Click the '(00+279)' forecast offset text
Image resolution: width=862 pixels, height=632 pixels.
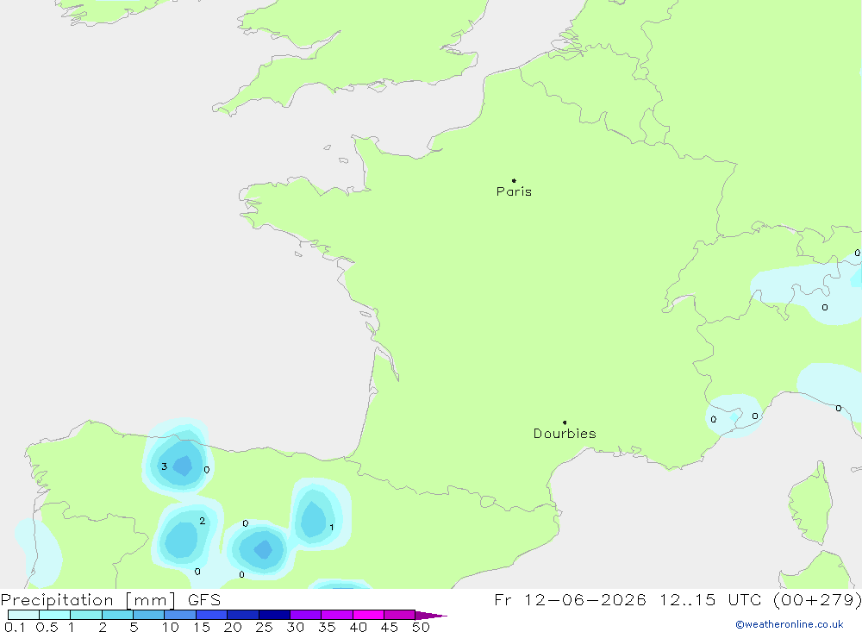[x=817, y=600]
